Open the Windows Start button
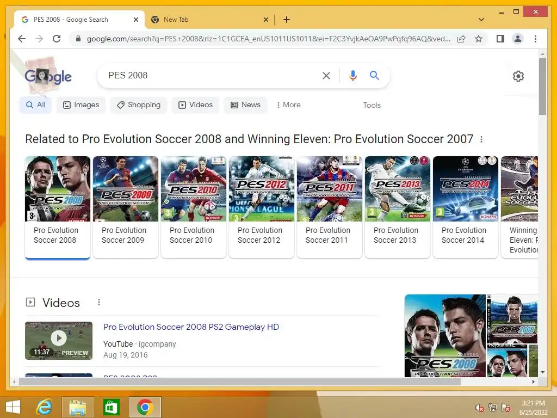This screenshot has height=418, width=557. [x=13, y=407]
